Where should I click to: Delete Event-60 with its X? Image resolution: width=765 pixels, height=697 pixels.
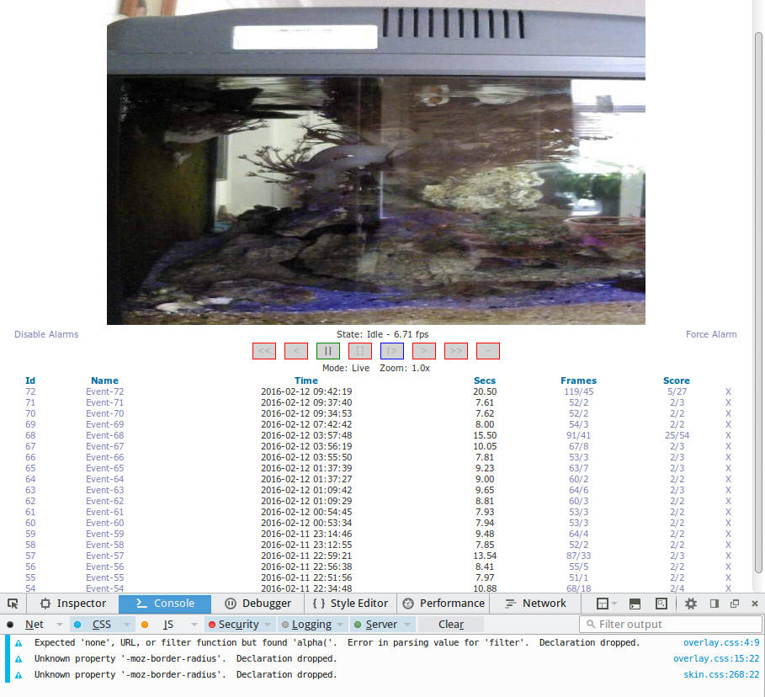[728, 523]
